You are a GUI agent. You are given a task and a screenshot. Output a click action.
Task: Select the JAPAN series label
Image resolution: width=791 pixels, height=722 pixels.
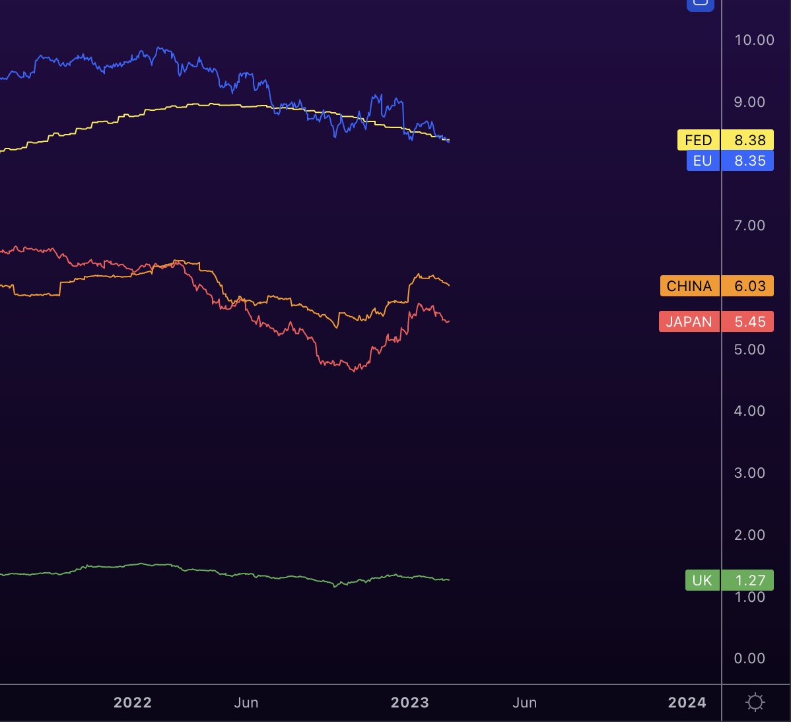click(689, 321)
